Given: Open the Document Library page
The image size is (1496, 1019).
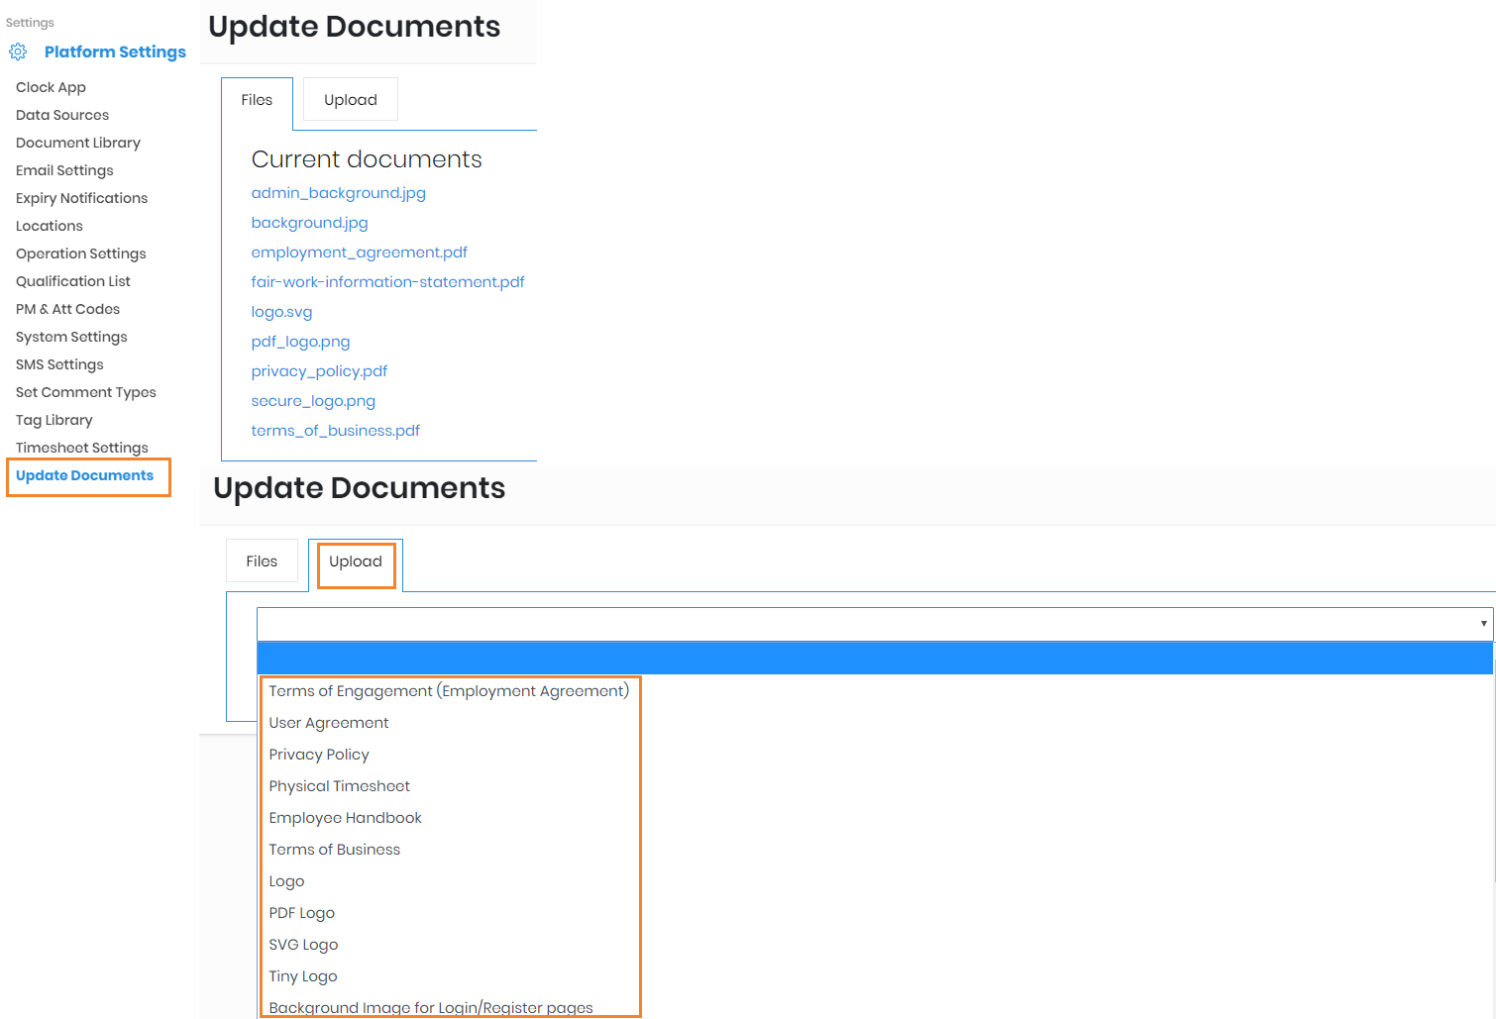Looking at the screenshot, I should [78, 144].
